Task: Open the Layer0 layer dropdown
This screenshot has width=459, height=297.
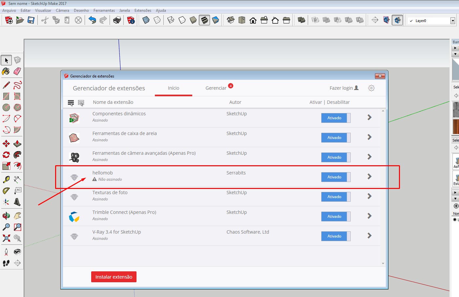Action: coord(453,21)
